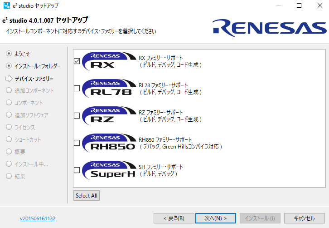This screenshot has width=329, height=228.
Task: Enable the RL78 family support checkbox
Action: click(x=77, y=89)
